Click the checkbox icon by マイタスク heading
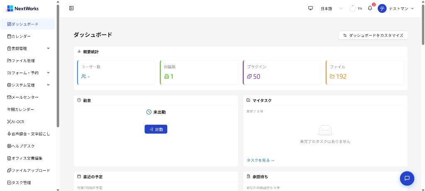The image size is (425, 191). tap(248, 100)
